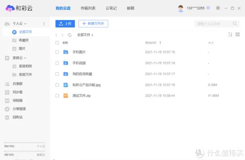
Task: Click the 大小 column header
Action: 211,43
